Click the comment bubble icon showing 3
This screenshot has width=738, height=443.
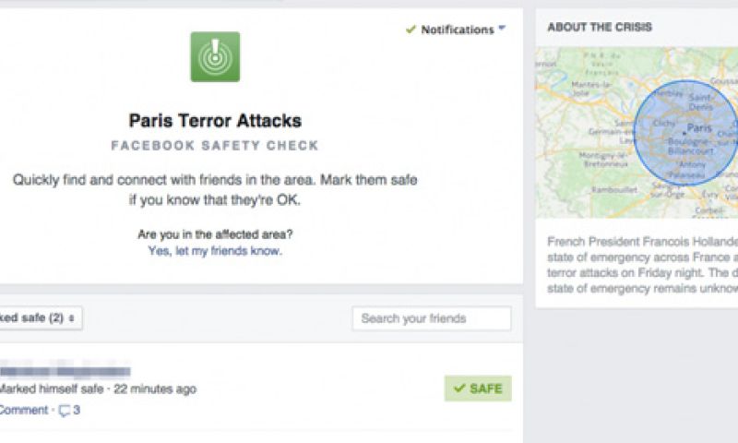pos(65,411)
